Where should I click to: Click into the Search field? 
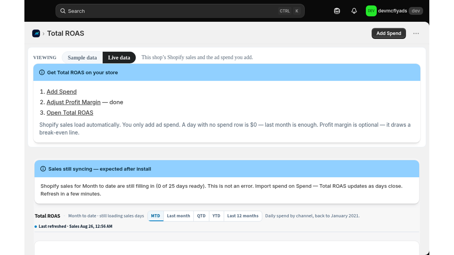pos(180,11)
